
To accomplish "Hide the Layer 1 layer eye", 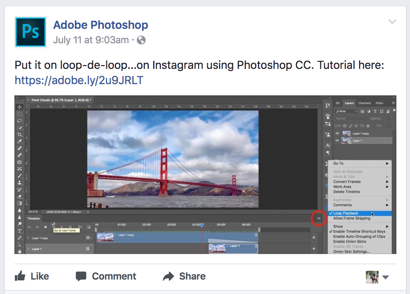I will click(337, 141).
